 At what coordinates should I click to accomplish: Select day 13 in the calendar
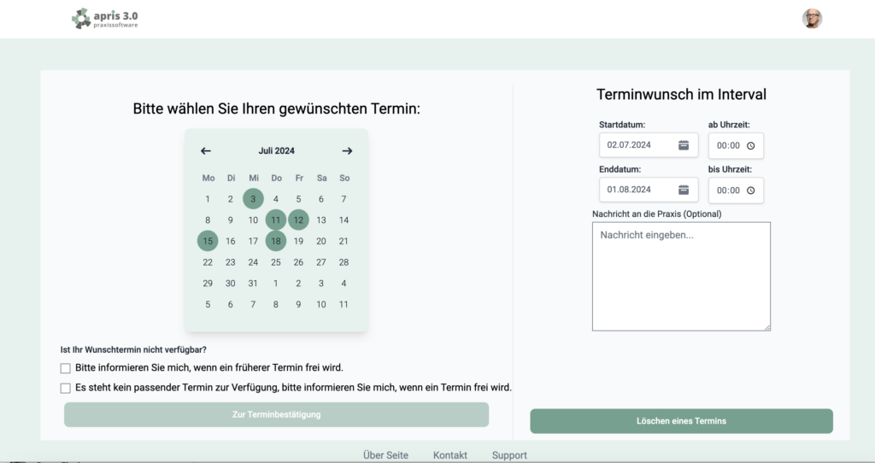click(321, 220)
